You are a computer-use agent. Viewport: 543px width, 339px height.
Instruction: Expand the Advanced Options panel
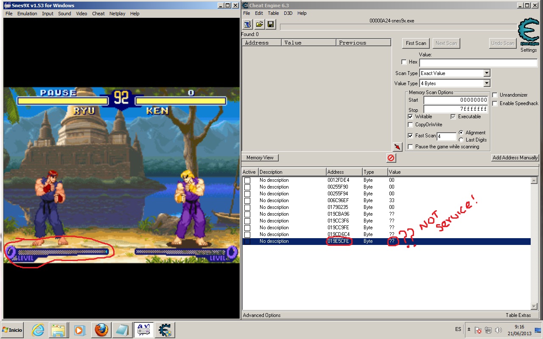(262, 315)
